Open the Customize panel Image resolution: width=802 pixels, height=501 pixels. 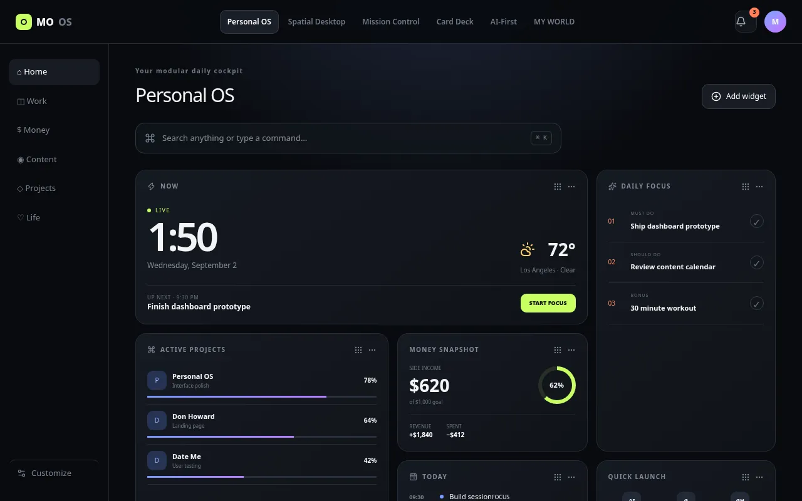click(x=54, y=473)
